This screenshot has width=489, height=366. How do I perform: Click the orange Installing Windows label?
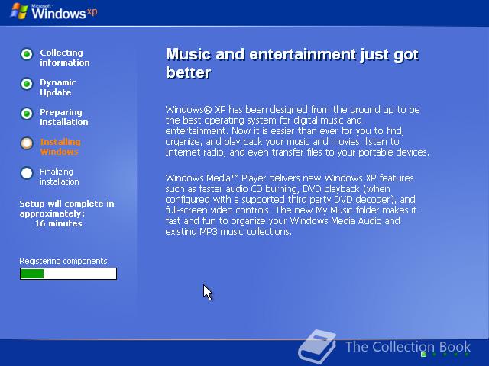pos(60,147)
